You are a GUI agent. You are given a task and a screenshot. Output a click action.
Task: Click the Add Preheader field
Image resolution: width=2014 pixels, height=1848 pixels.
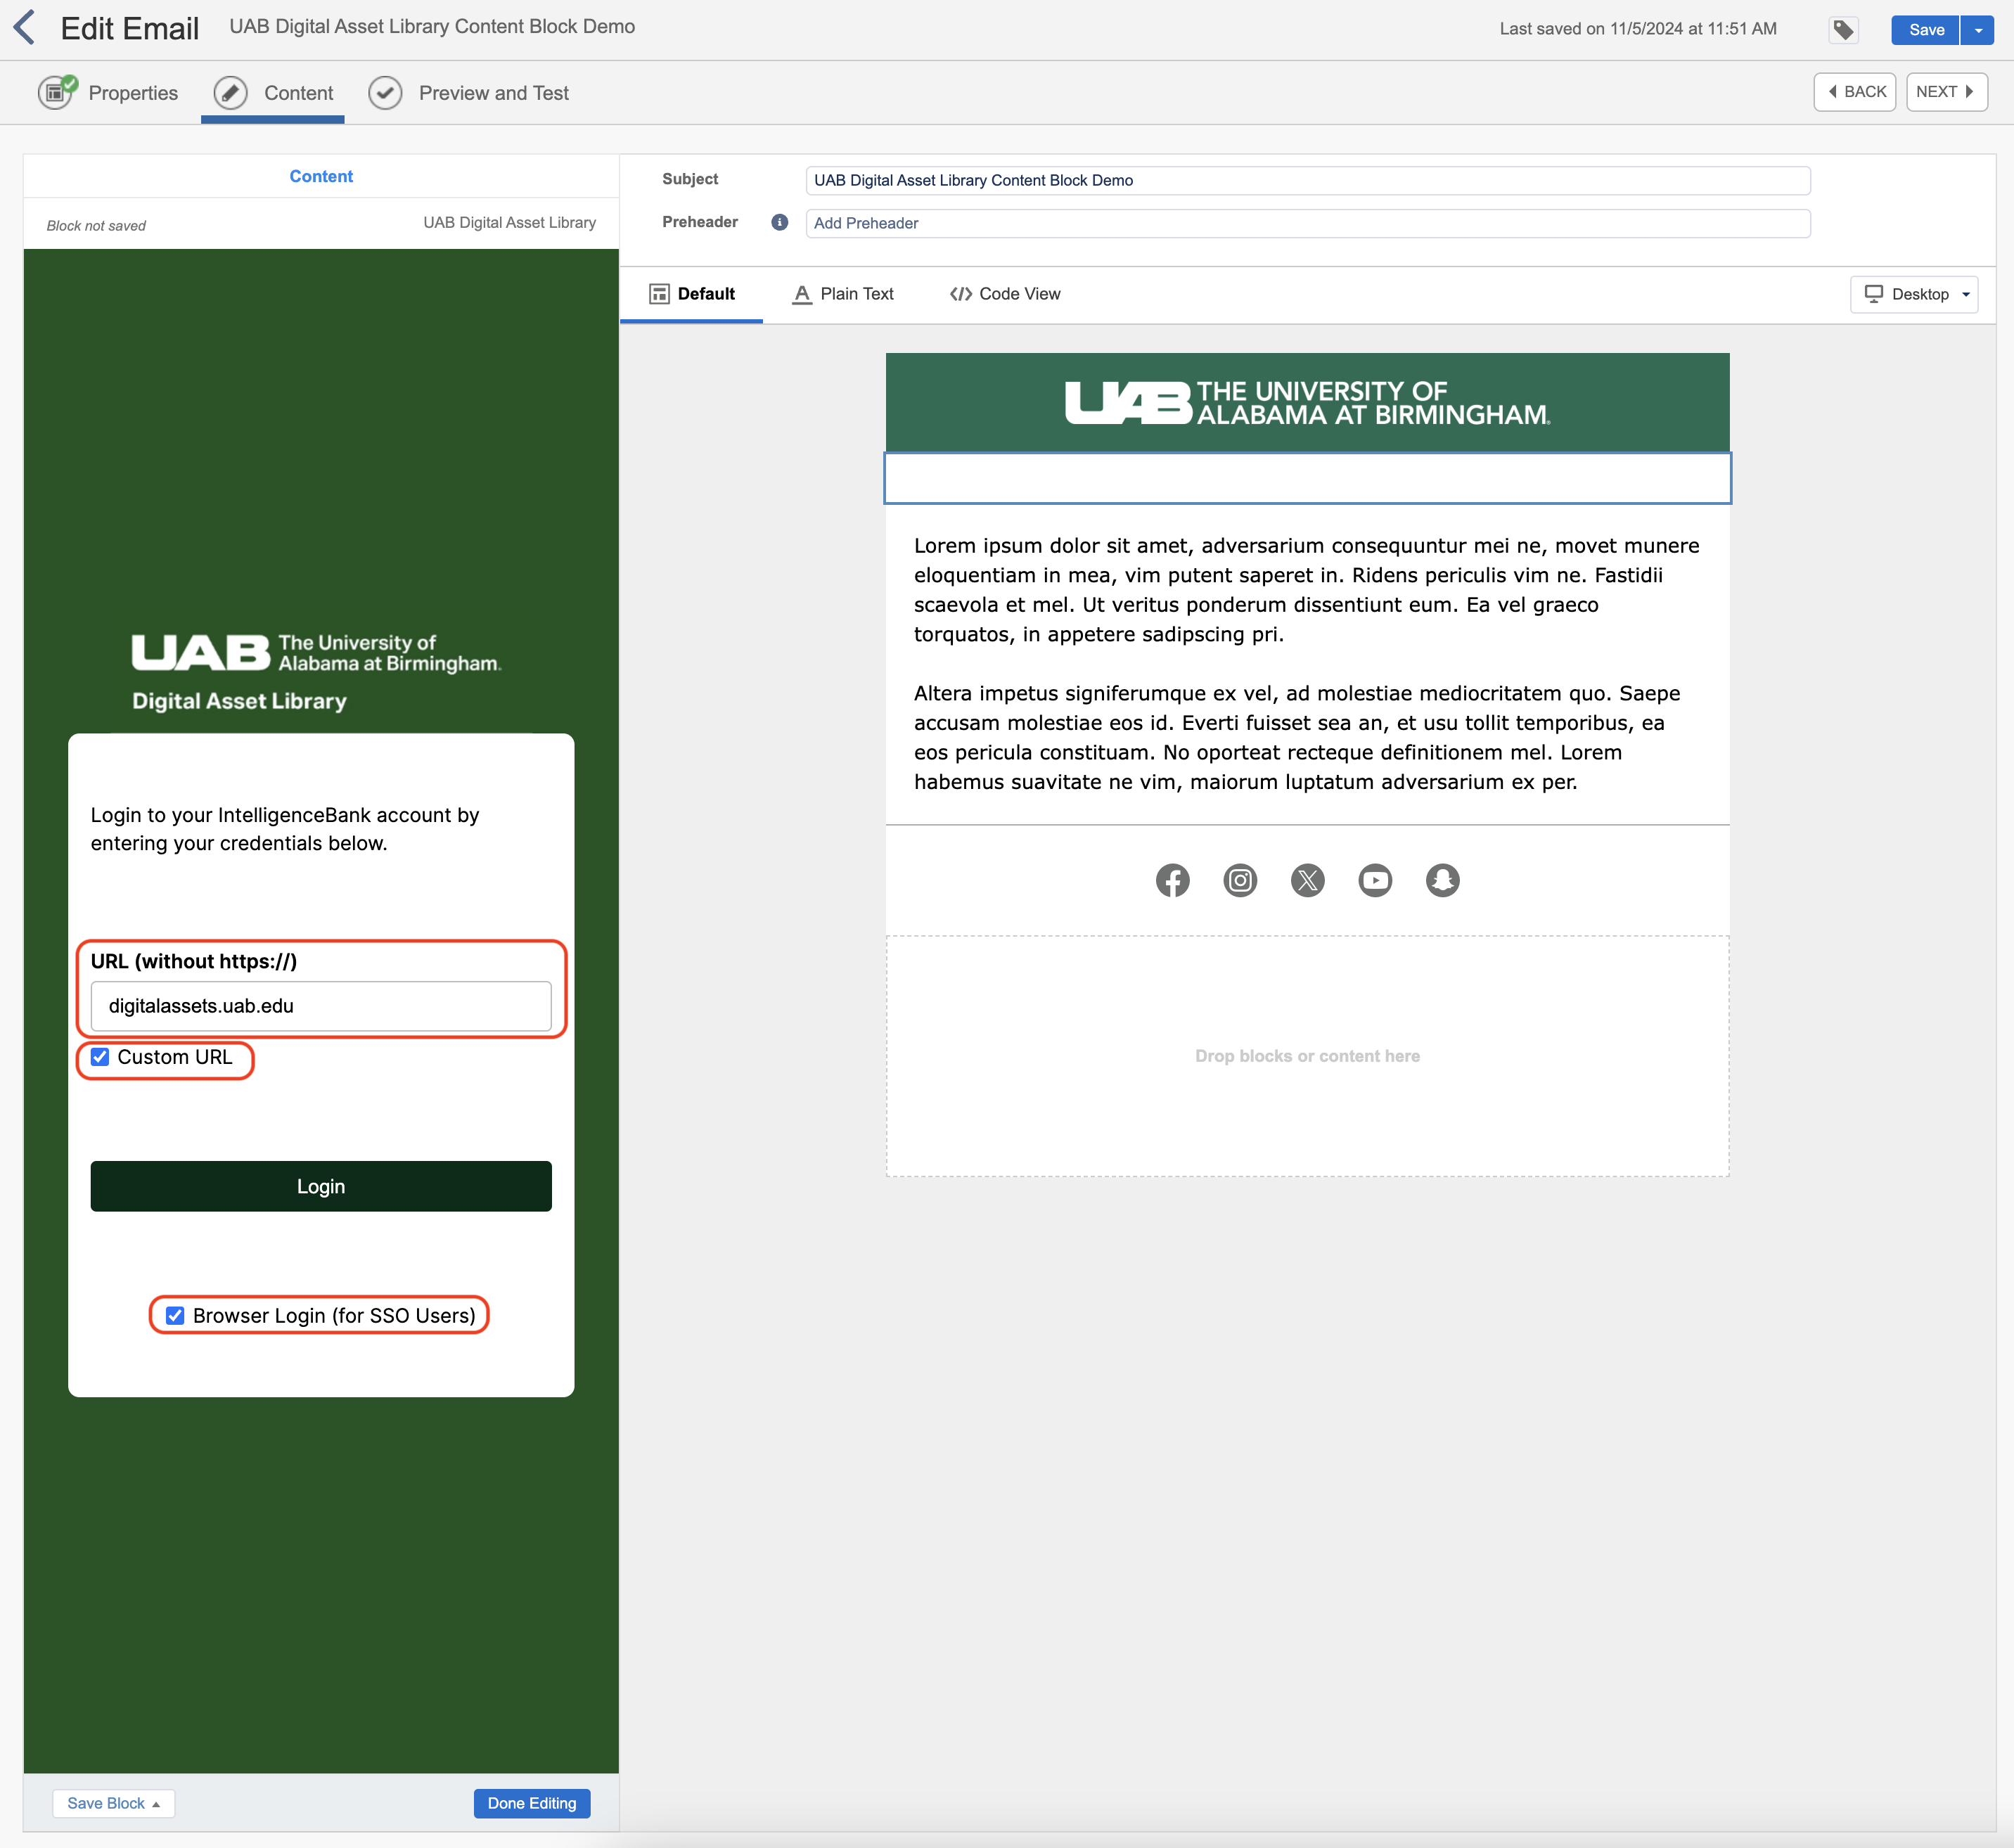(1306, 223)
